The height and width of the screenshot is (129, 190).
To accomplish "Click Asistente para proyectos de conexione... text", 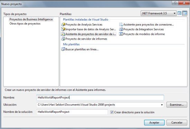I will click(149, 24).
